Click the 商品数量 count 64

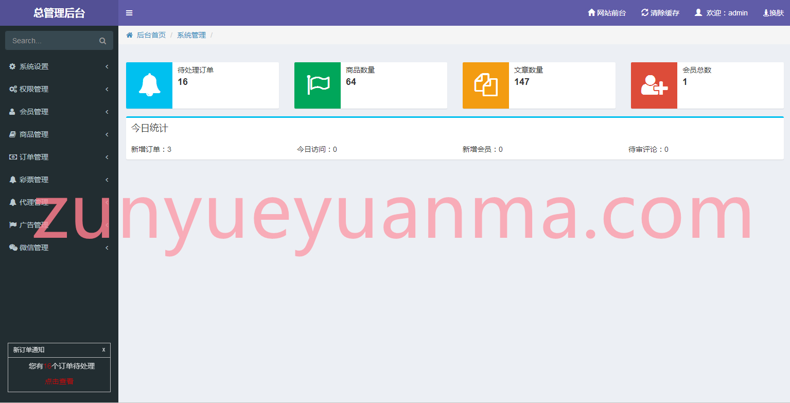pos(351,82)
